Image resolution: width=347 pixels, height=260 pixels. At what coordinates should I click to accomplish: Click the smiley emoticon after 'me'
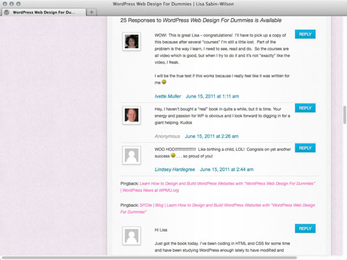[164, 82]
